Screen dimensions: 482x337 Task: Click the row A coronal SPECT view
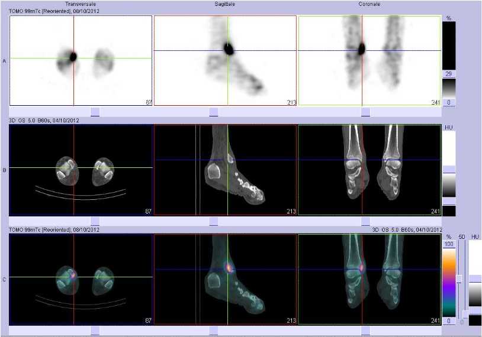point(369,61)
